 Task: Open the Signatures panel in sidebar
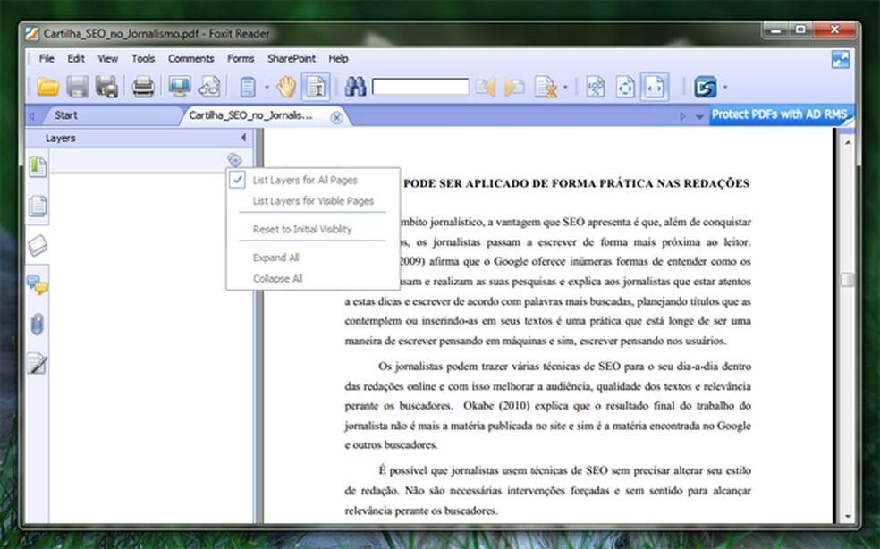point(37,363)
